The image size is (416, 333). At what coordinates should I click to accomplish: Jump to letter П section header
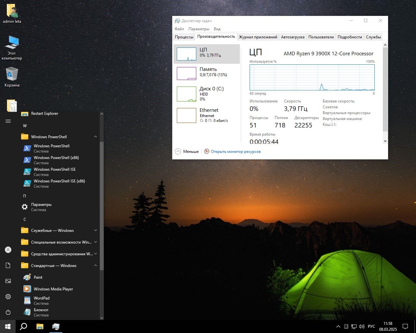pyautogui.click(x=24, y=196)
